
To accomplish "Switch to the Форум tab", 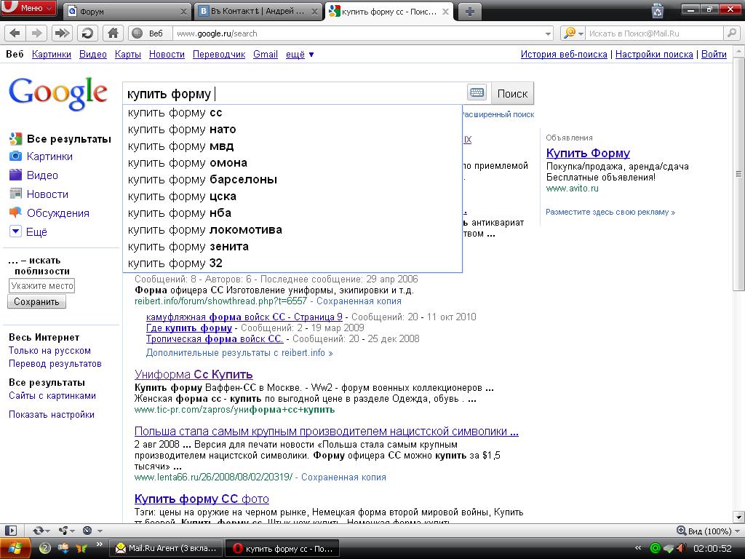I will click(127, 12).
